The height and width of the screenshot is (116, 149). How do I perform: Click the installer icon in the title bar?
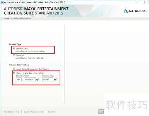click(2, 2)
